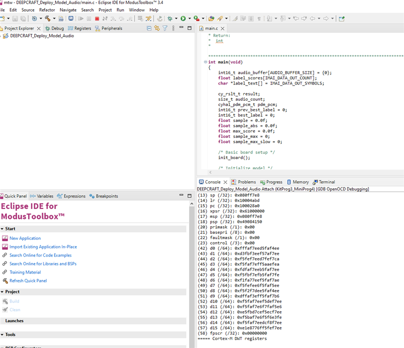The image size is (404, 348).
Task: Open the Navigate menu
Action: pos(68,10)
